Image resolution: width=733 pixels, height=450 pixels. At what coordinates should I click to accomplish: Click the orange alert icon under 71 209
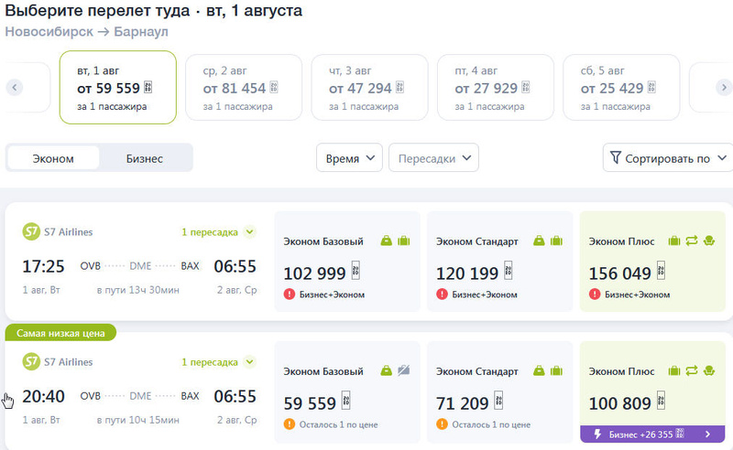[442, 424]
